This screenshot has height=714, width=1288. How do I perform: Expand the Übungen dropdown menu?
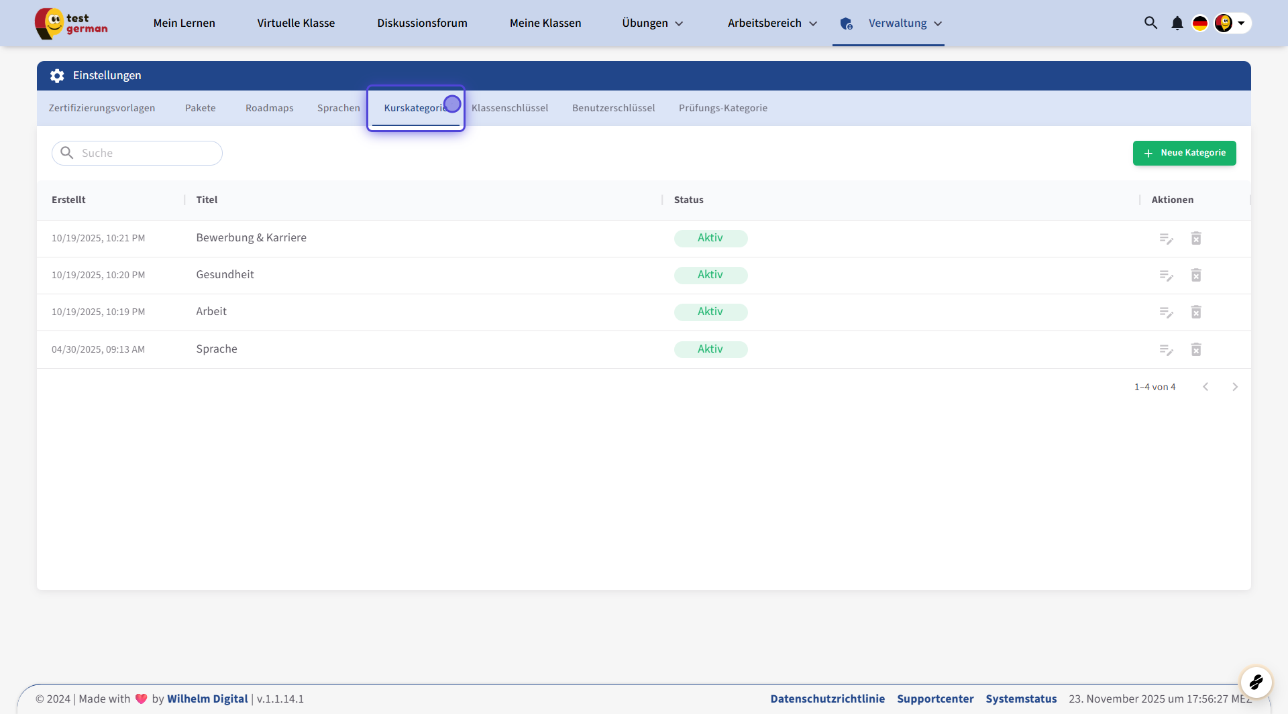pos(652,23)
